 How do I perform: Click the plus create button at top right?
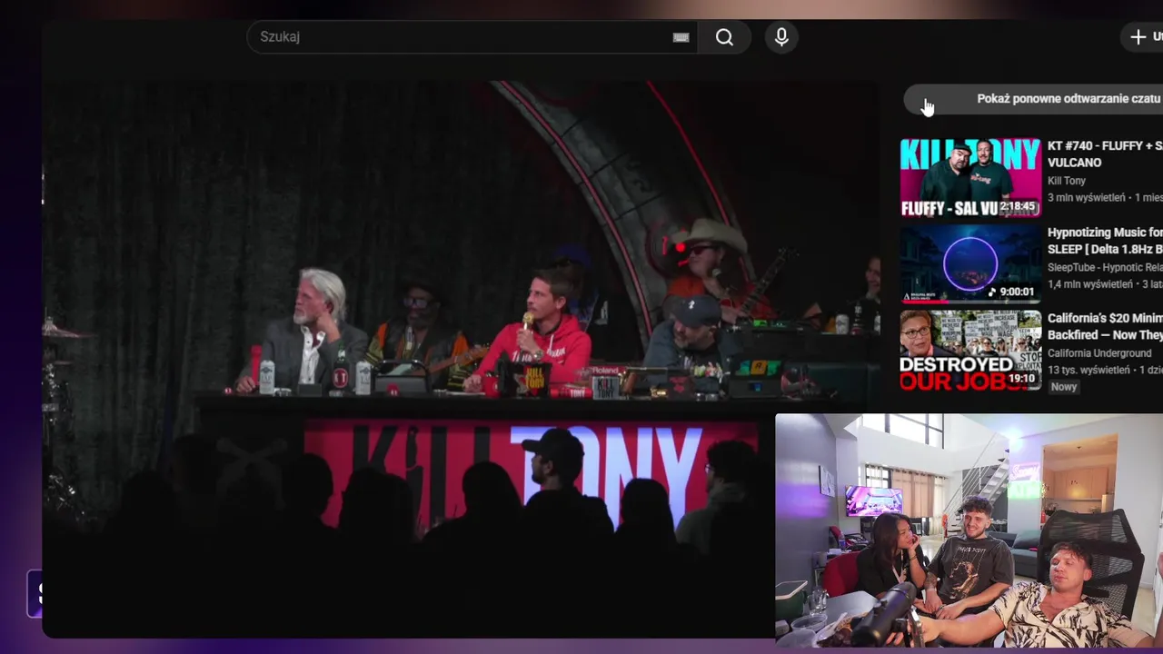point(1143,37)
